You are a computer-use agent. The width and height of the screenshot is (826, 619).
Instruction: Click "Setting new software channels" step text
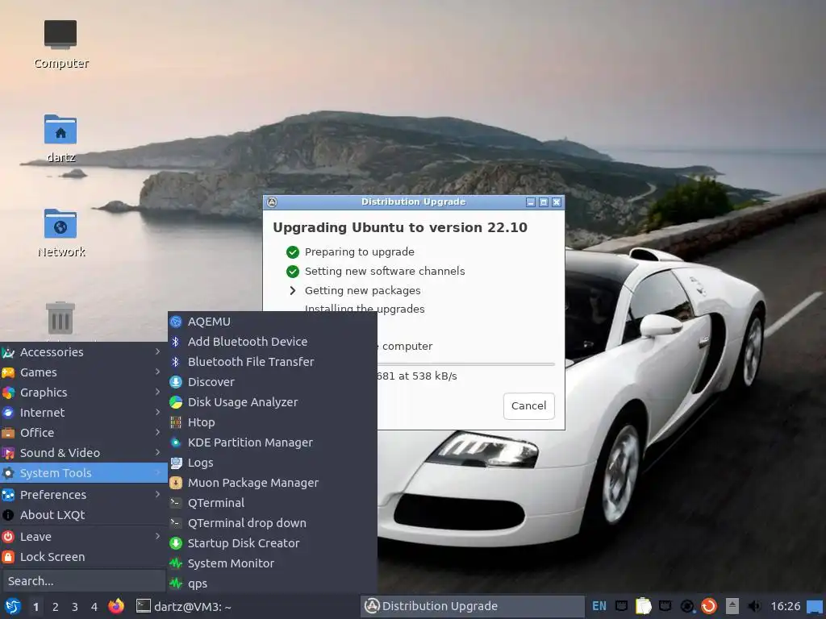tap(385, 271)
